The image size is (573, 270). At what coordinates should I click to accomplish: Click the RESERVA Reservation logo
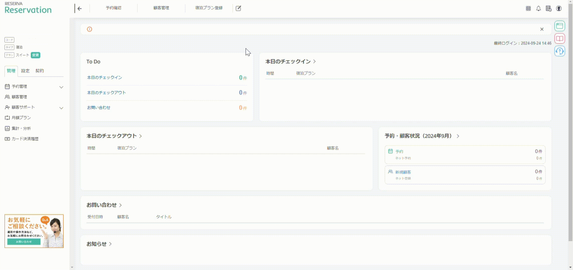coord(28,8)
